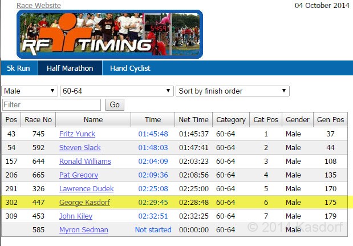Expand the Sort by finish order dropdown

pos(232,91)
